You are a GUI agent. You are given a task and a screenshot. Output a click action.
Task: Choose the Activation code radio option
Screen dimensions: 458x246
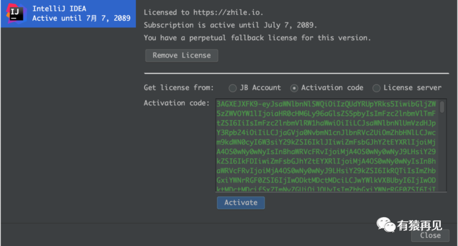point(294,88)
